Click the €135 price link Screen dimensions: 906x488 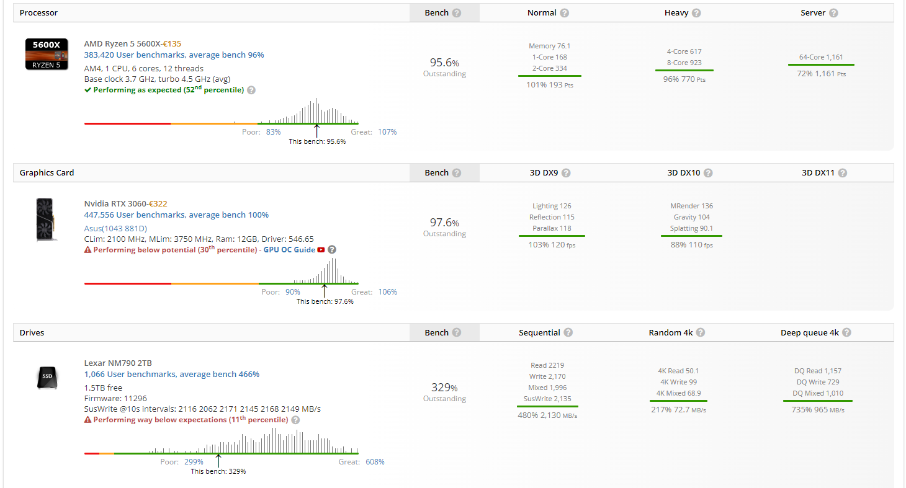tap(172, 44)
